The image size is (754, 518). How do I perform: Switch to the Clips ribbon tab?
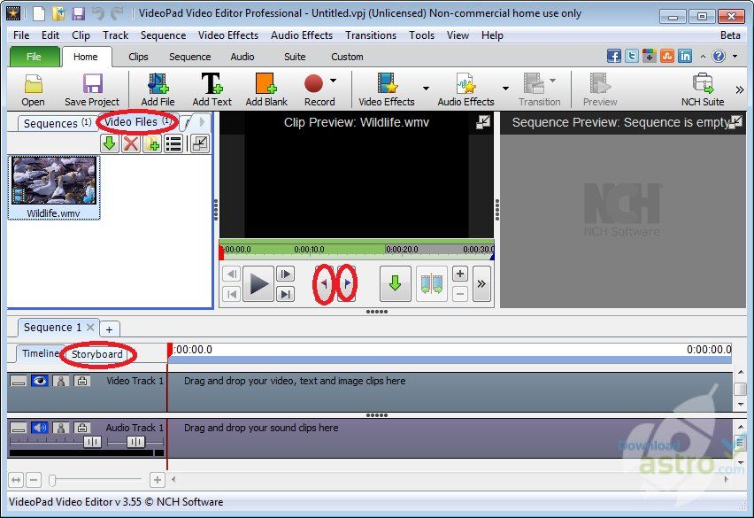coord(138,57)
